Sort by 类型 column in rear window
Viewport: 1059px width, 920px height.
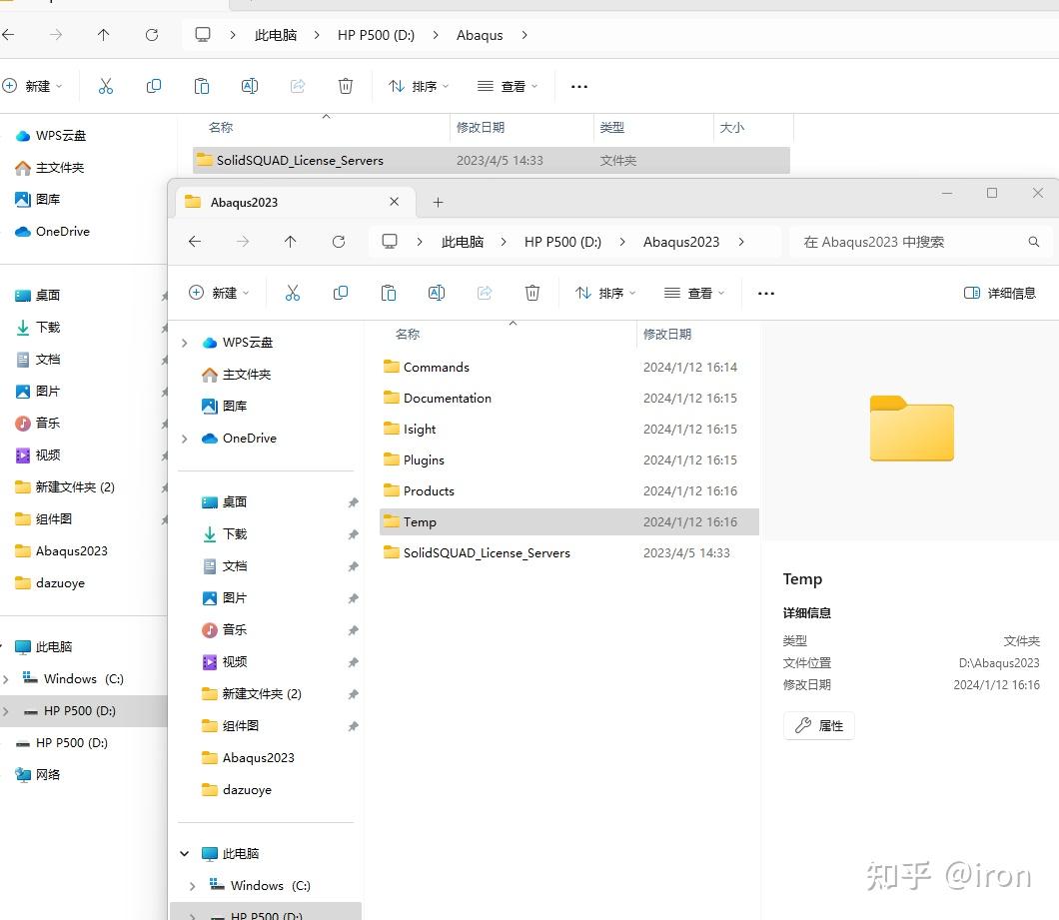[611, 127]
